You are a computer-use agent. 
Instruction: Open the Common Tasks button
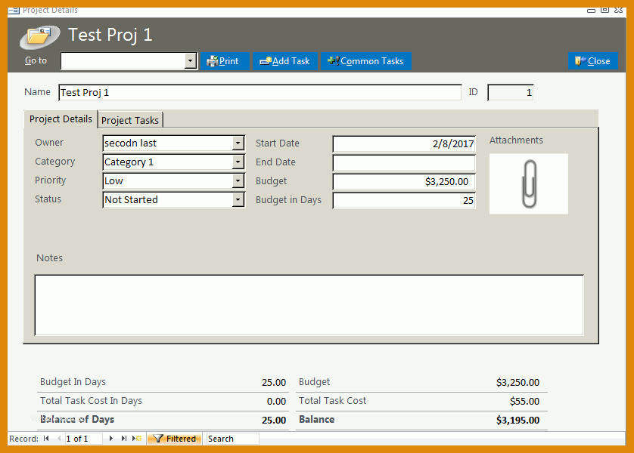pos(366,61)
